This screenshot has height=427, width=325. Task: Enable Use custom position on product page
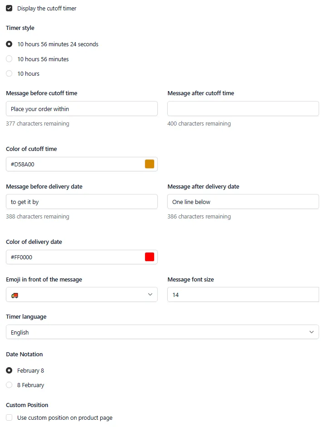point(9,417)
